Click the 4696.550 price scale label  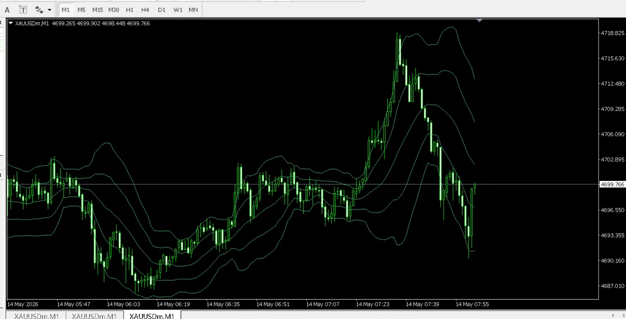pyautogui.click(x=612, y=210)
